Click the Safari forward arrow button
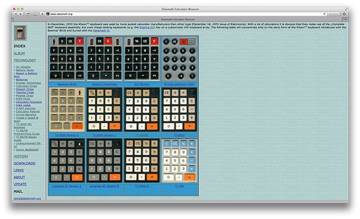Viewport: 360px width, 219px height. tap(21, 14)
